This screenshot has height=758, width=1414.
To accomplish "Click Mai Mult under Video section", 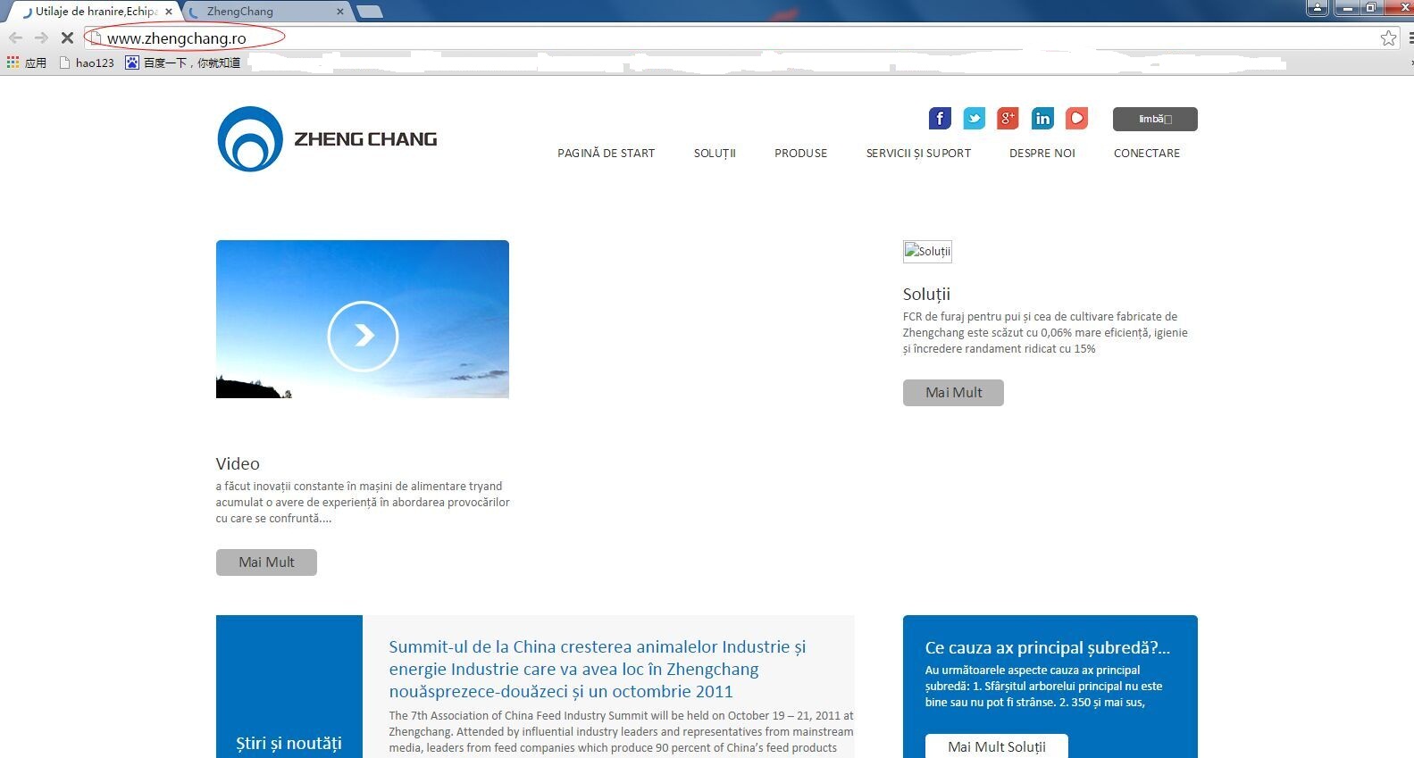I will (x=266, y=562).
